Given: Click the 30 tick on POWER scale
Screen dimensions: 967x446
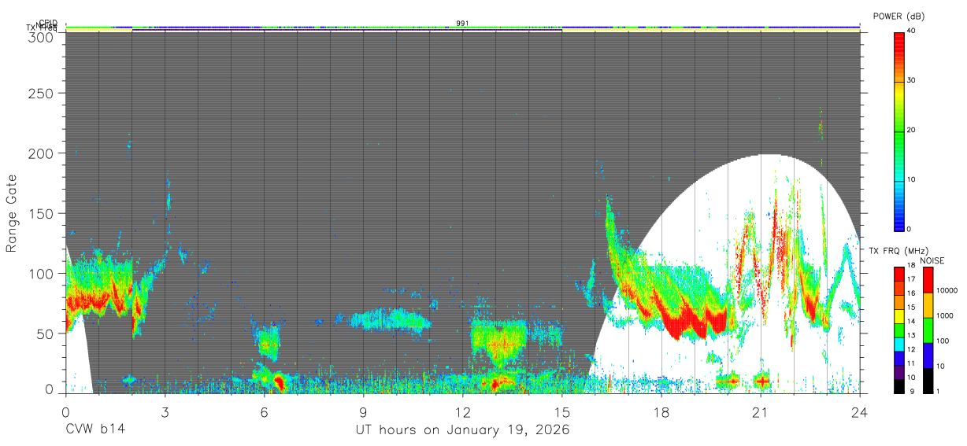Looking at the screenshot, I should click(911, 81).
